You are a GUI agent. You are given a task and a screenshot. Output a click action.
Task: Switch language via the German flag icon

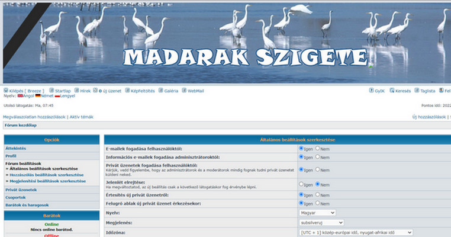[x=38, y=96]
